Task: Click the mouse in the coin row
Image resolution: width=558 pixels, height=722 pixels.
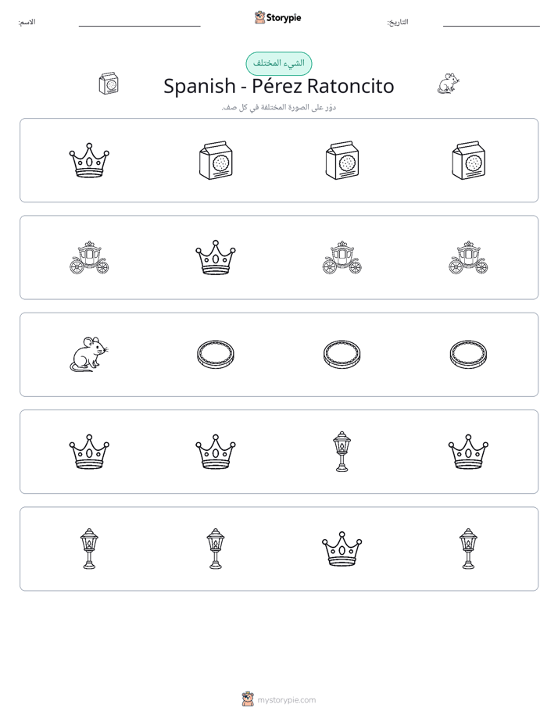Action: tap(89, 355)
